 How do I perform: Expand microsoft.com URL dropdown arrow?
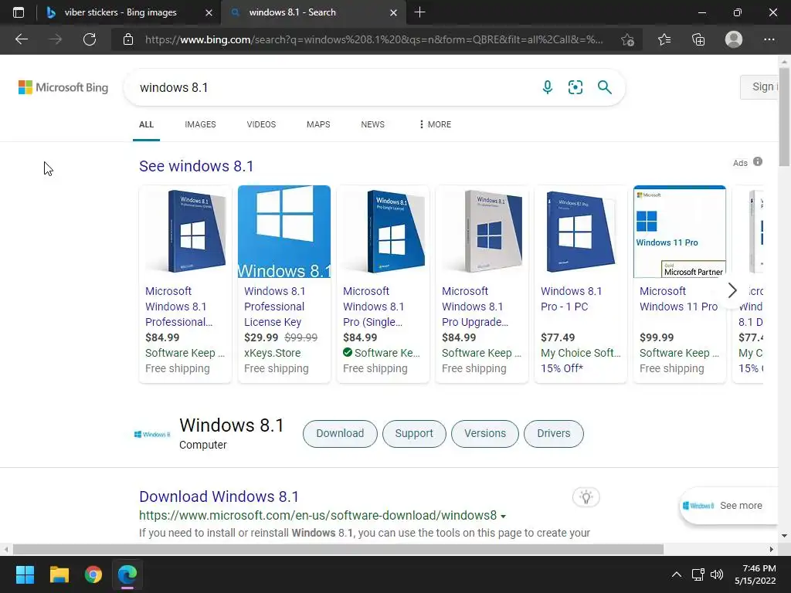[x=503, y=517]
